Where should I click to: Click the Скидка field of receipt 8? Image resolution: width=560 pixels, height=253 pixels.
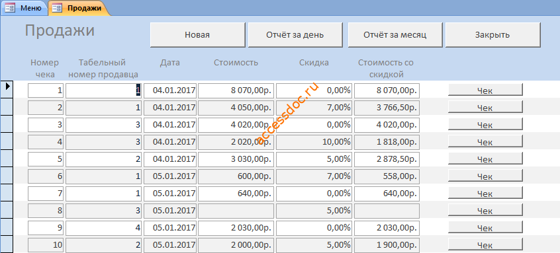(314, 211)
